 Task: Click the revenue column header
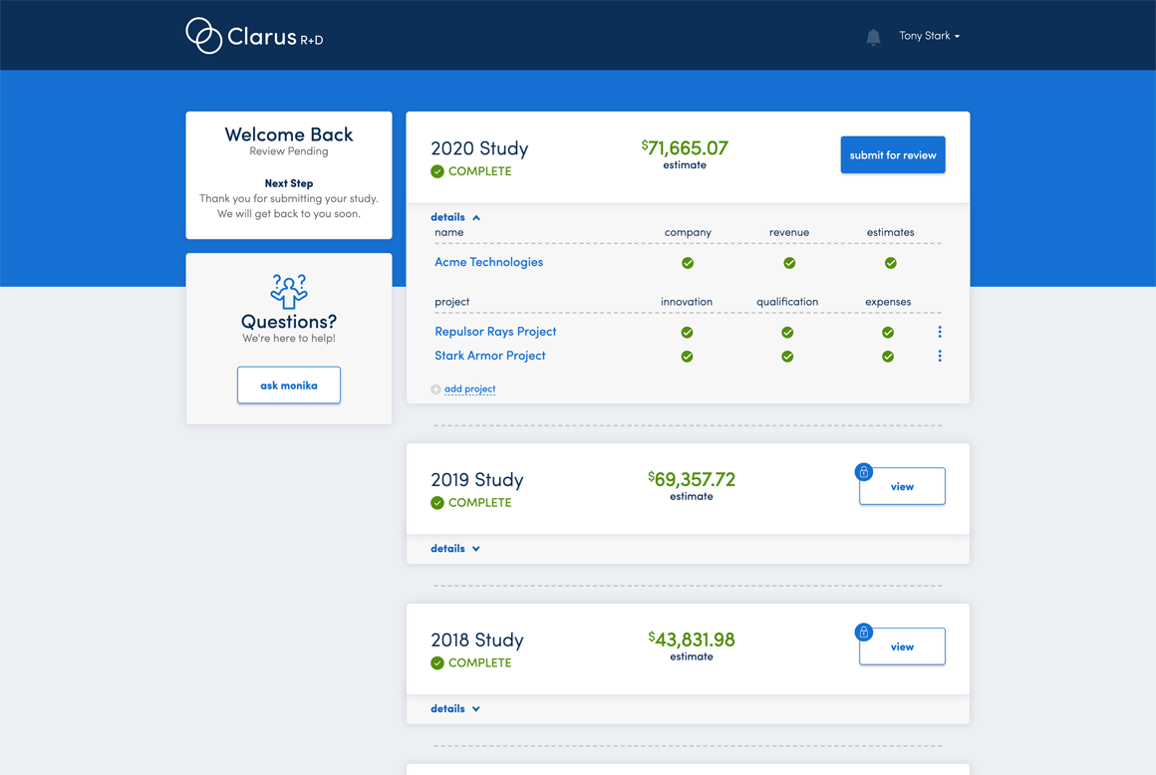(x=789, y=233)
